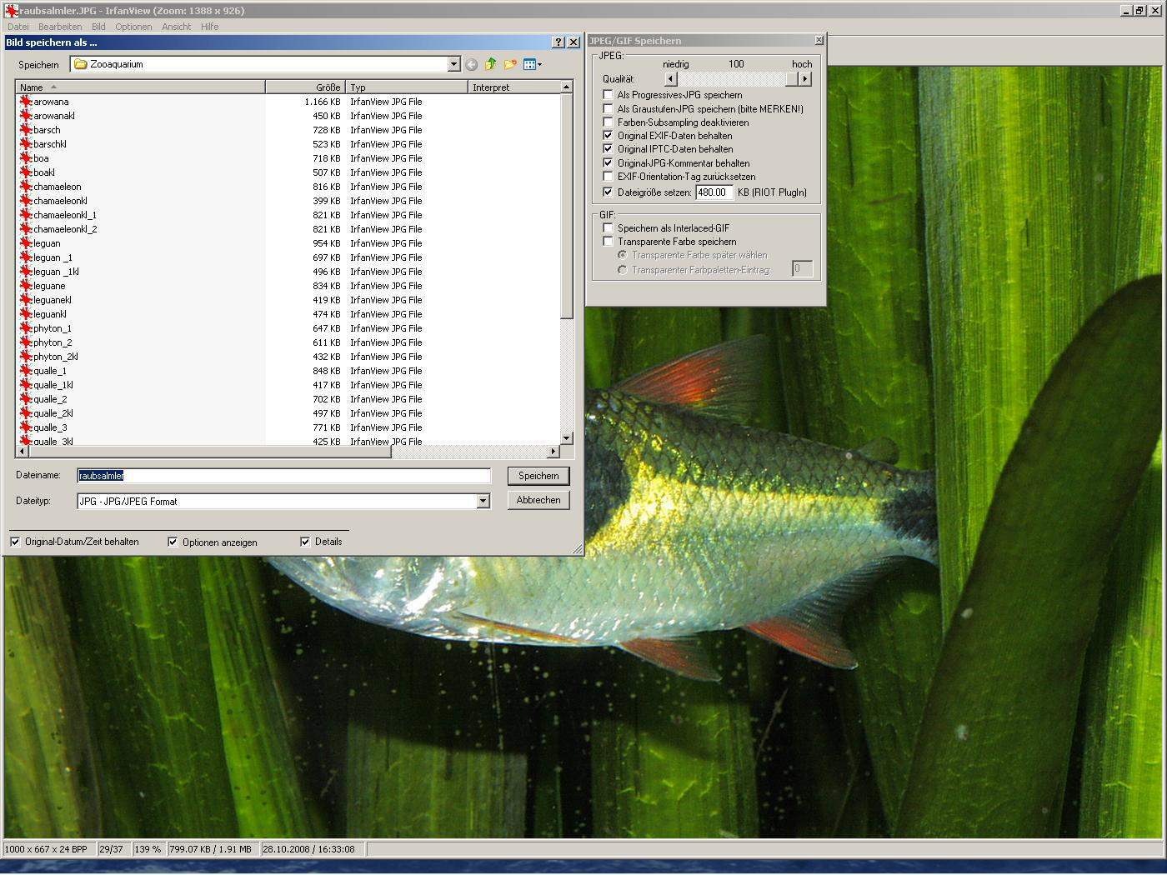This screenshot has width=1167, height=875.
Task: Uncheck Original EXIF-Daten behalten
Action: coord(608,136)
